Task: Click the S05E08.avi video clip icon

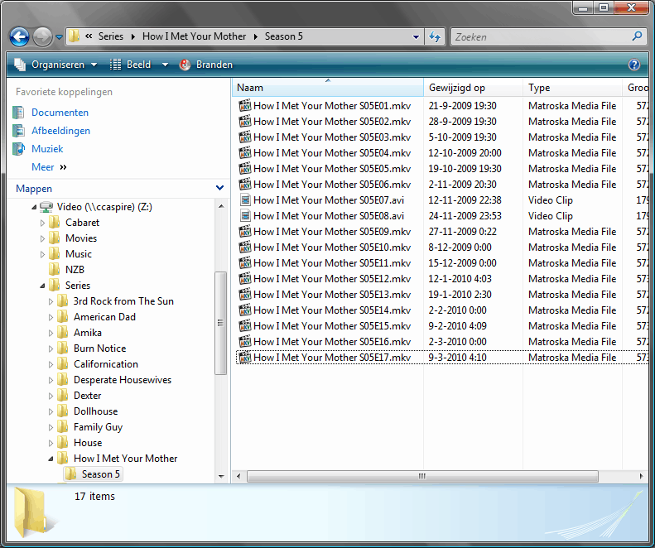Action: 245,216
